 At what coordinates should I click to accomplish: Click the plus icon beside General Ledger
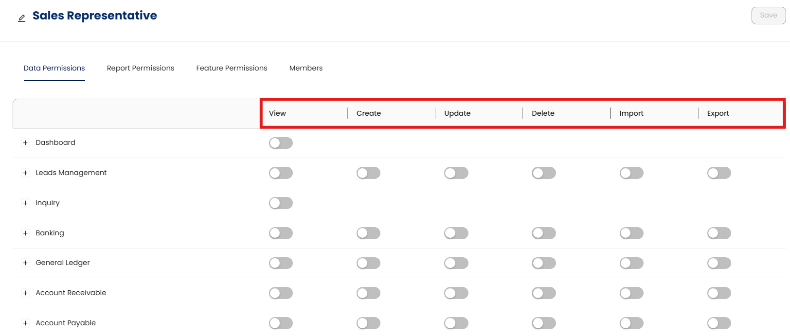pyautogui.click(x=26, y=263)
